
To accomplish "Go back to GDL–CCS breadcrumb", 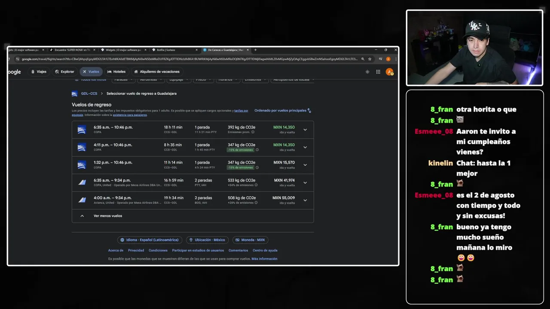I will 89,94.
